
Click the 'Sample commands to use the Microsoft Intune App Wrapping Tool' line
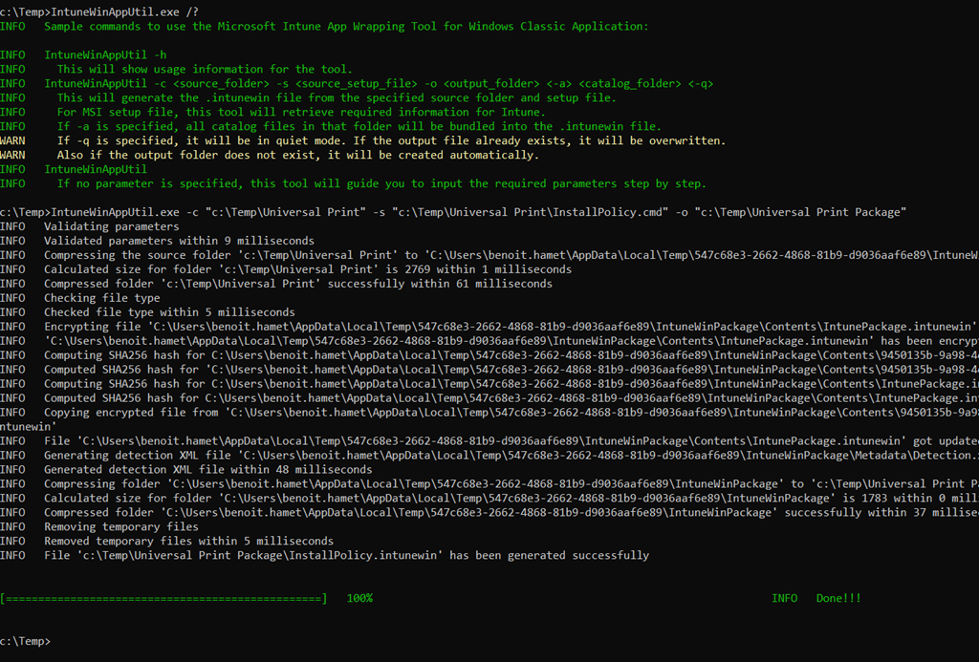pyautogui.click(x=324, y=26)
